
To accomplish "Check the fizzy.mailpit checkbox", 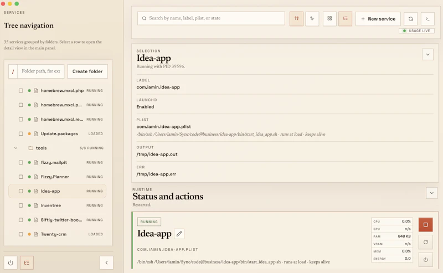I will pos(21,162).
